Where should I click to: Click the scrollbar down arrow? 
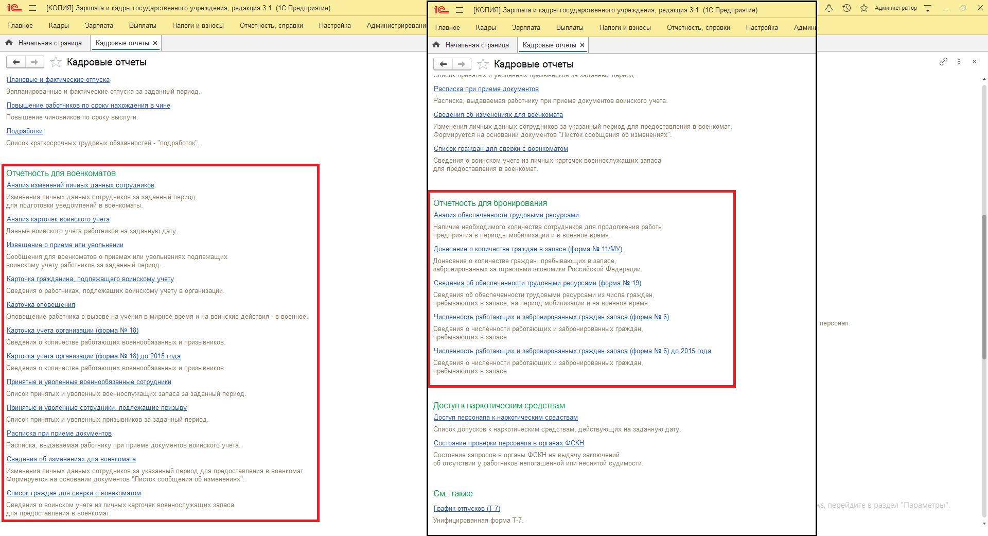click(984, 524)
